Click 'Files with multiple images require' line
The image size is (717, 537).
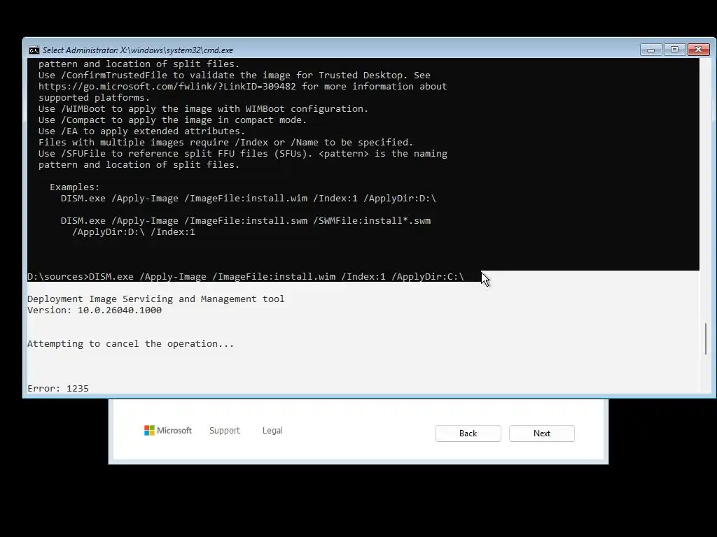(x=225, y=143)
